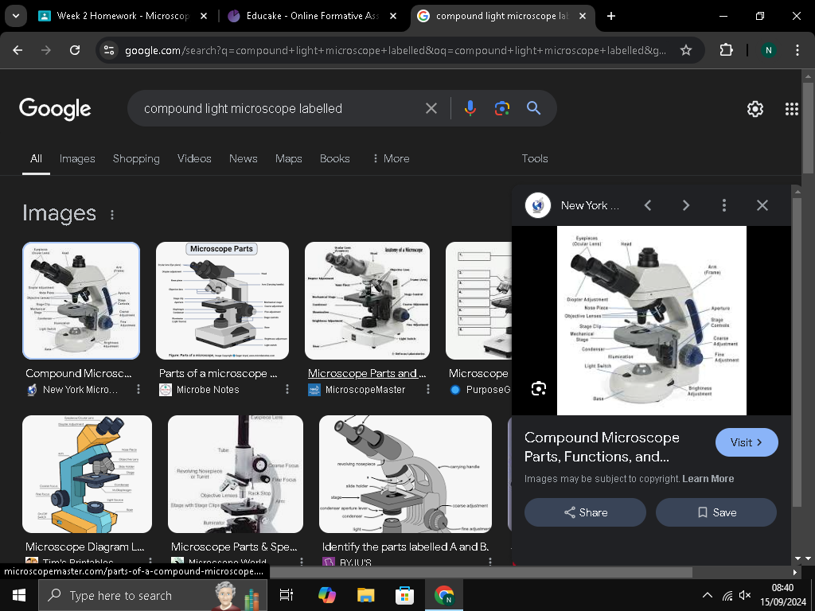
Task: Bookmark this page with star icon
Action: [x=686, y=50]
